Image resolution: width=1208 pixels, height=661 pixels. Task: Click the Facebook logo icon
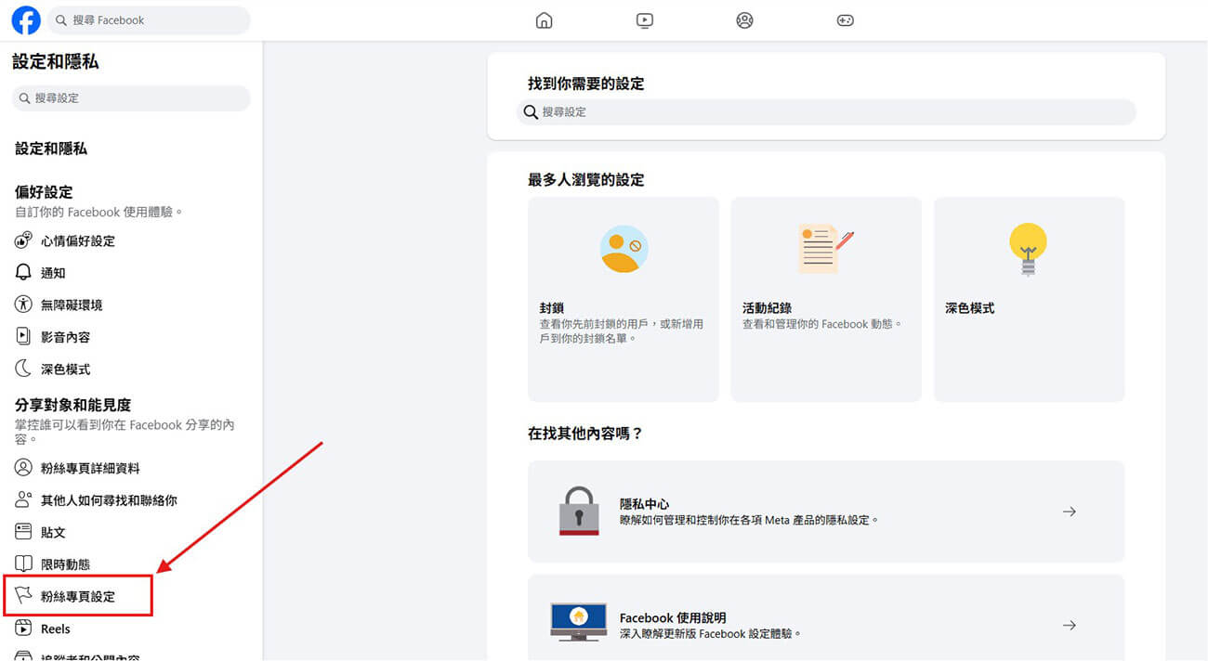(x=26, y=19)
